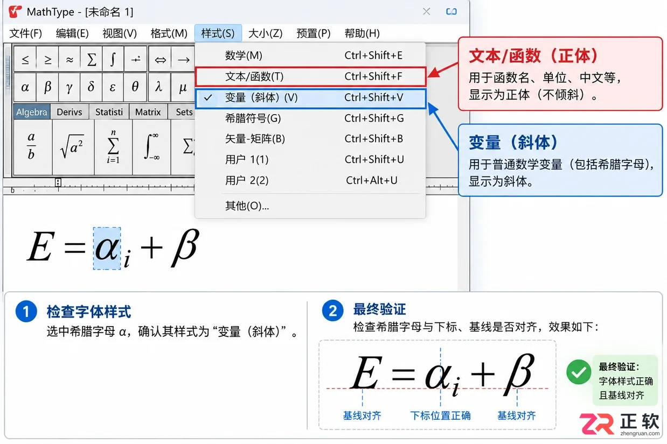Click the β in the editing-area equation
667x444 pixels.
pyautogui.click(x=185, y=248)
